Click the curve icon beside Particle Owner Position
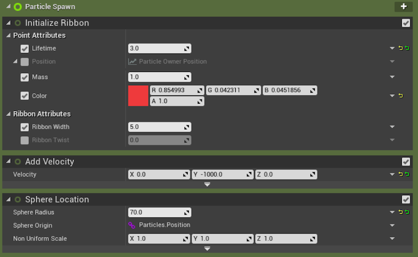The height and width of the screenshot is (257, 418). (x=132, y=61)
